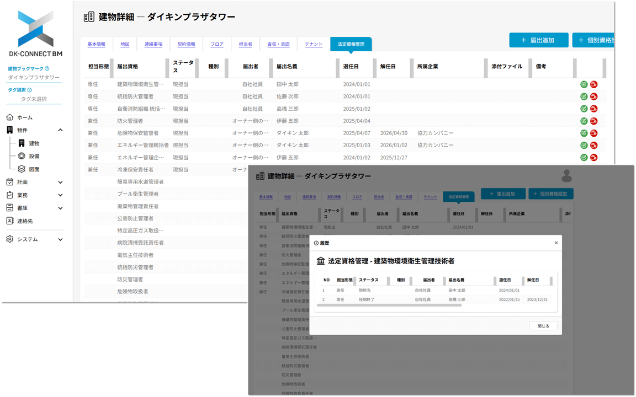Screen dimensions: 636x397
Task: Switch to the テナント tab
Action: click(x=313, y=44)
